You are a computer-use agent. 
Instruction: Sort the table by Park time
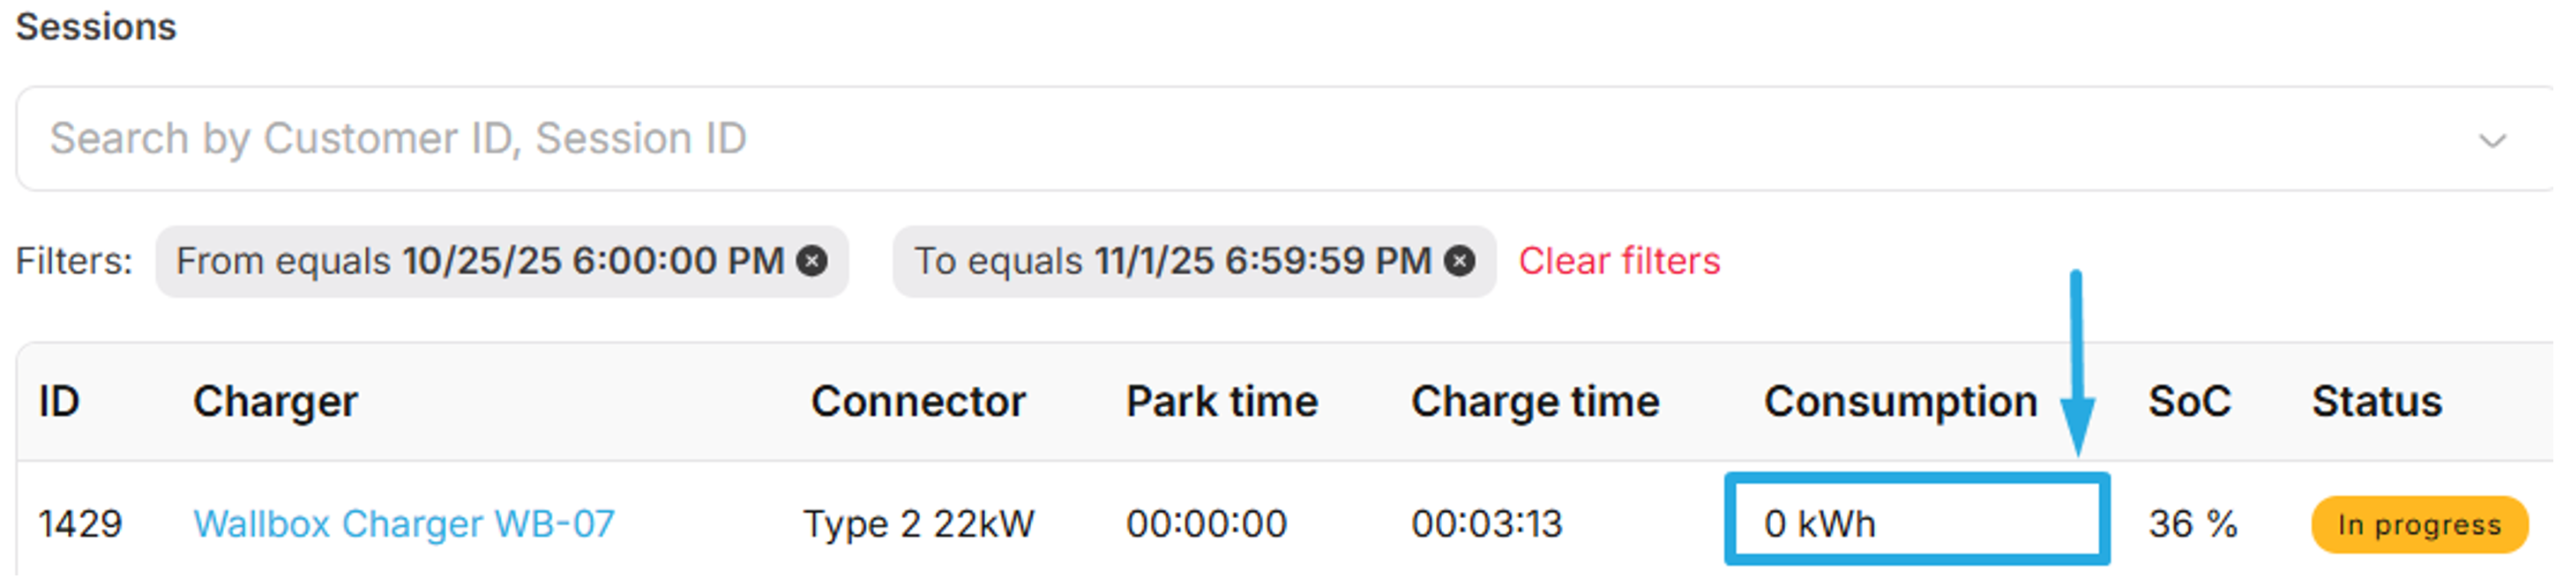pyautogui.click(x=1222, y=401)
